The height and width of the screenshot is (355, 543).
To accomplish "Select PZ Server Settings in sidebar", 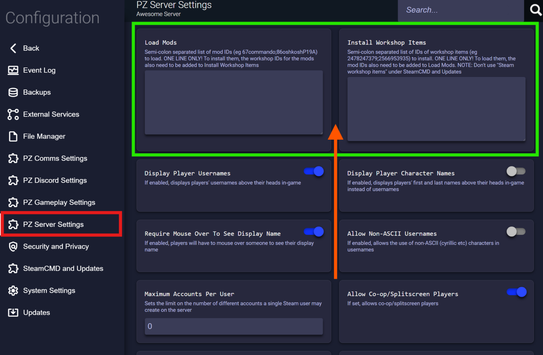I will [53, 224].
